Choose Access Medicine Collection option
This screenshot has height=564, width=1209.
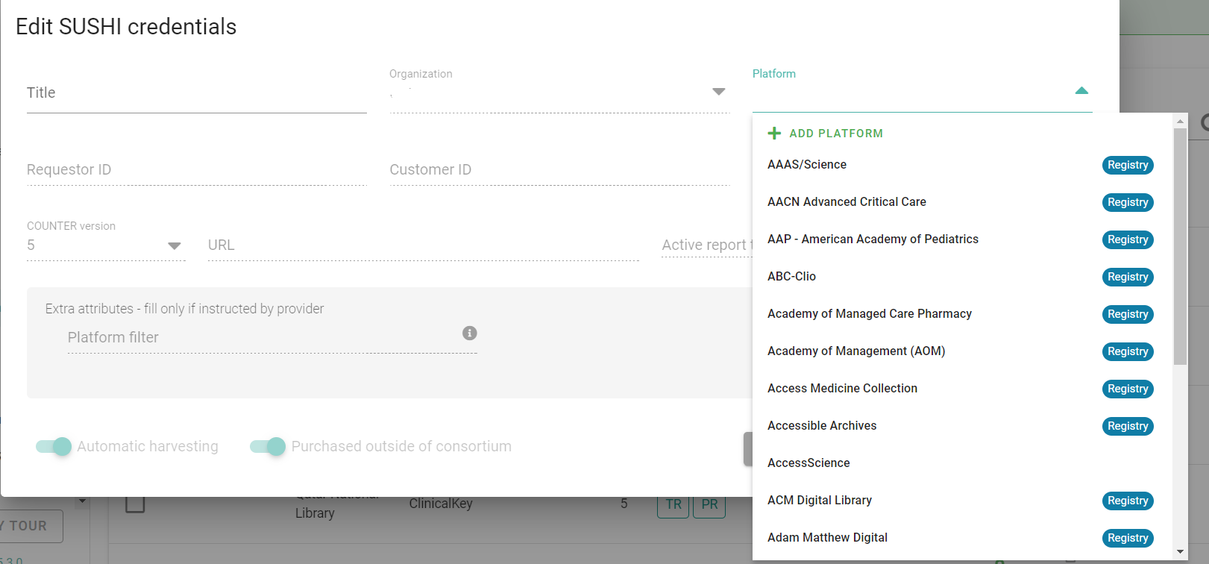click(961, 389)
